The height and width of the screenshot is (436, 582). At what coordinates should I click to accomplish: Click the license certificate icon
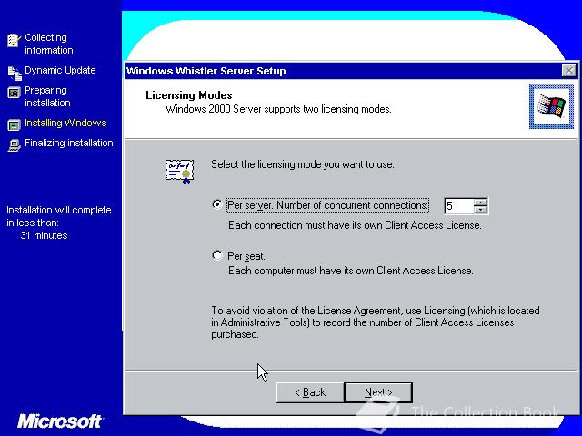(180, 172)
